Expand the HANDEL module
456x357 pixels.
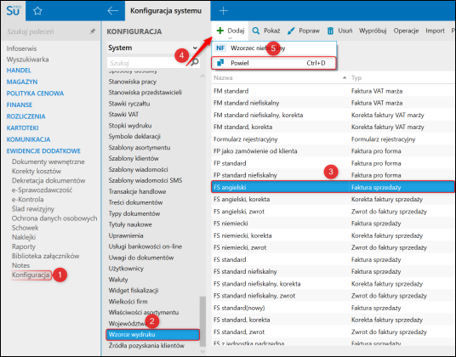click(19, 71)
